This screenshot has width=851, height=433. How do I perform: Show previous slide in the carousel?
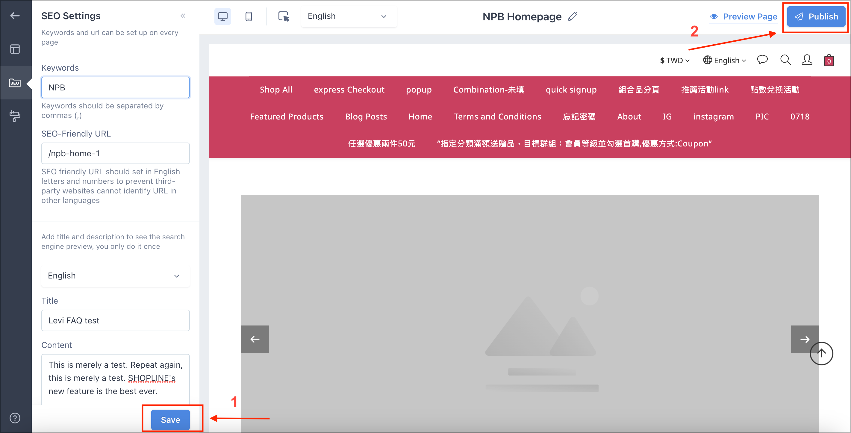(255, 339)
